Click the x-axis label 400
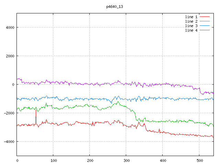This screenshot has height=165, width=220. [x=163, y=161]
